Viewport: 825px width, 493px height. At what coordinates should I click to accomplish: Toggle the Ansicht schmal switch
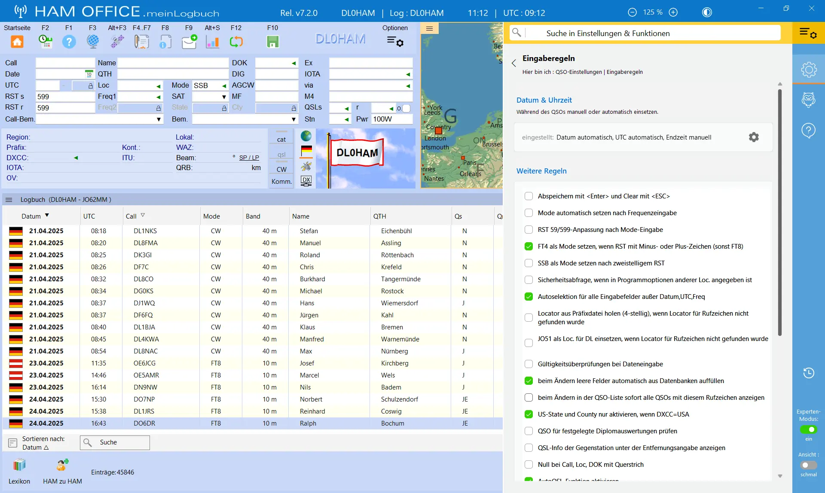pyautogui.click(x=808, y=465)
